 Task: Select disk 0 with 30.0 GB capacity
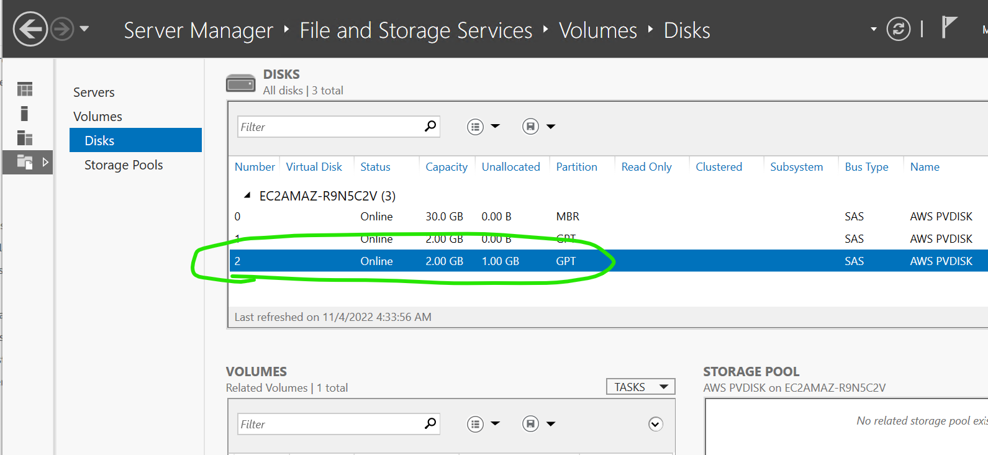tap(609, 217)
